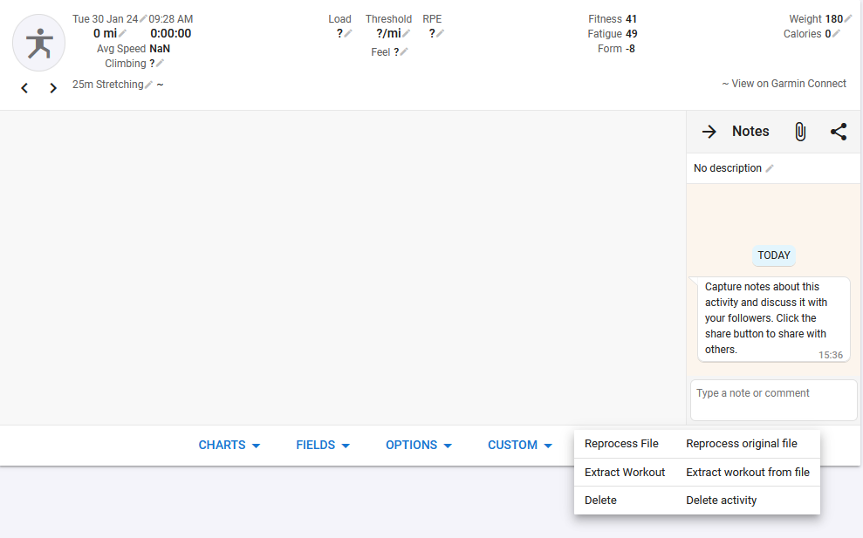Screen dimensions: 863x538
Task: Edit the Weight 180 pencil icon
Action: (848, 18)
